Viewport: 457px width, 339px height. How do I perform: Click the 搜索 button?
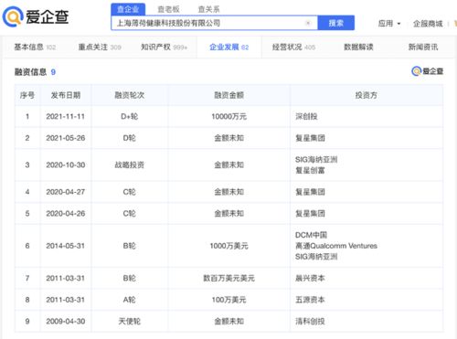[336, 23]
